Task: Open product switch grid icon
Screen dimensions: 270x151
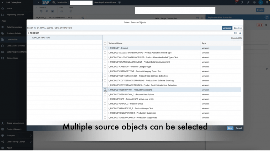Action: 267,2
